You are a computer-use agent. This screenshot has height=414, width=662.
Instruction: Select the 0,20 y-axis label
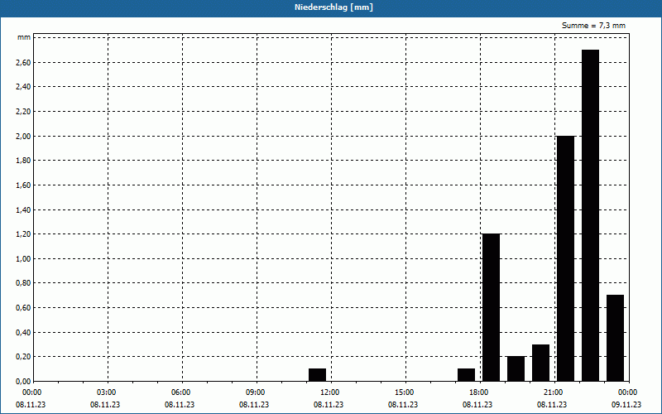[23, 357]
